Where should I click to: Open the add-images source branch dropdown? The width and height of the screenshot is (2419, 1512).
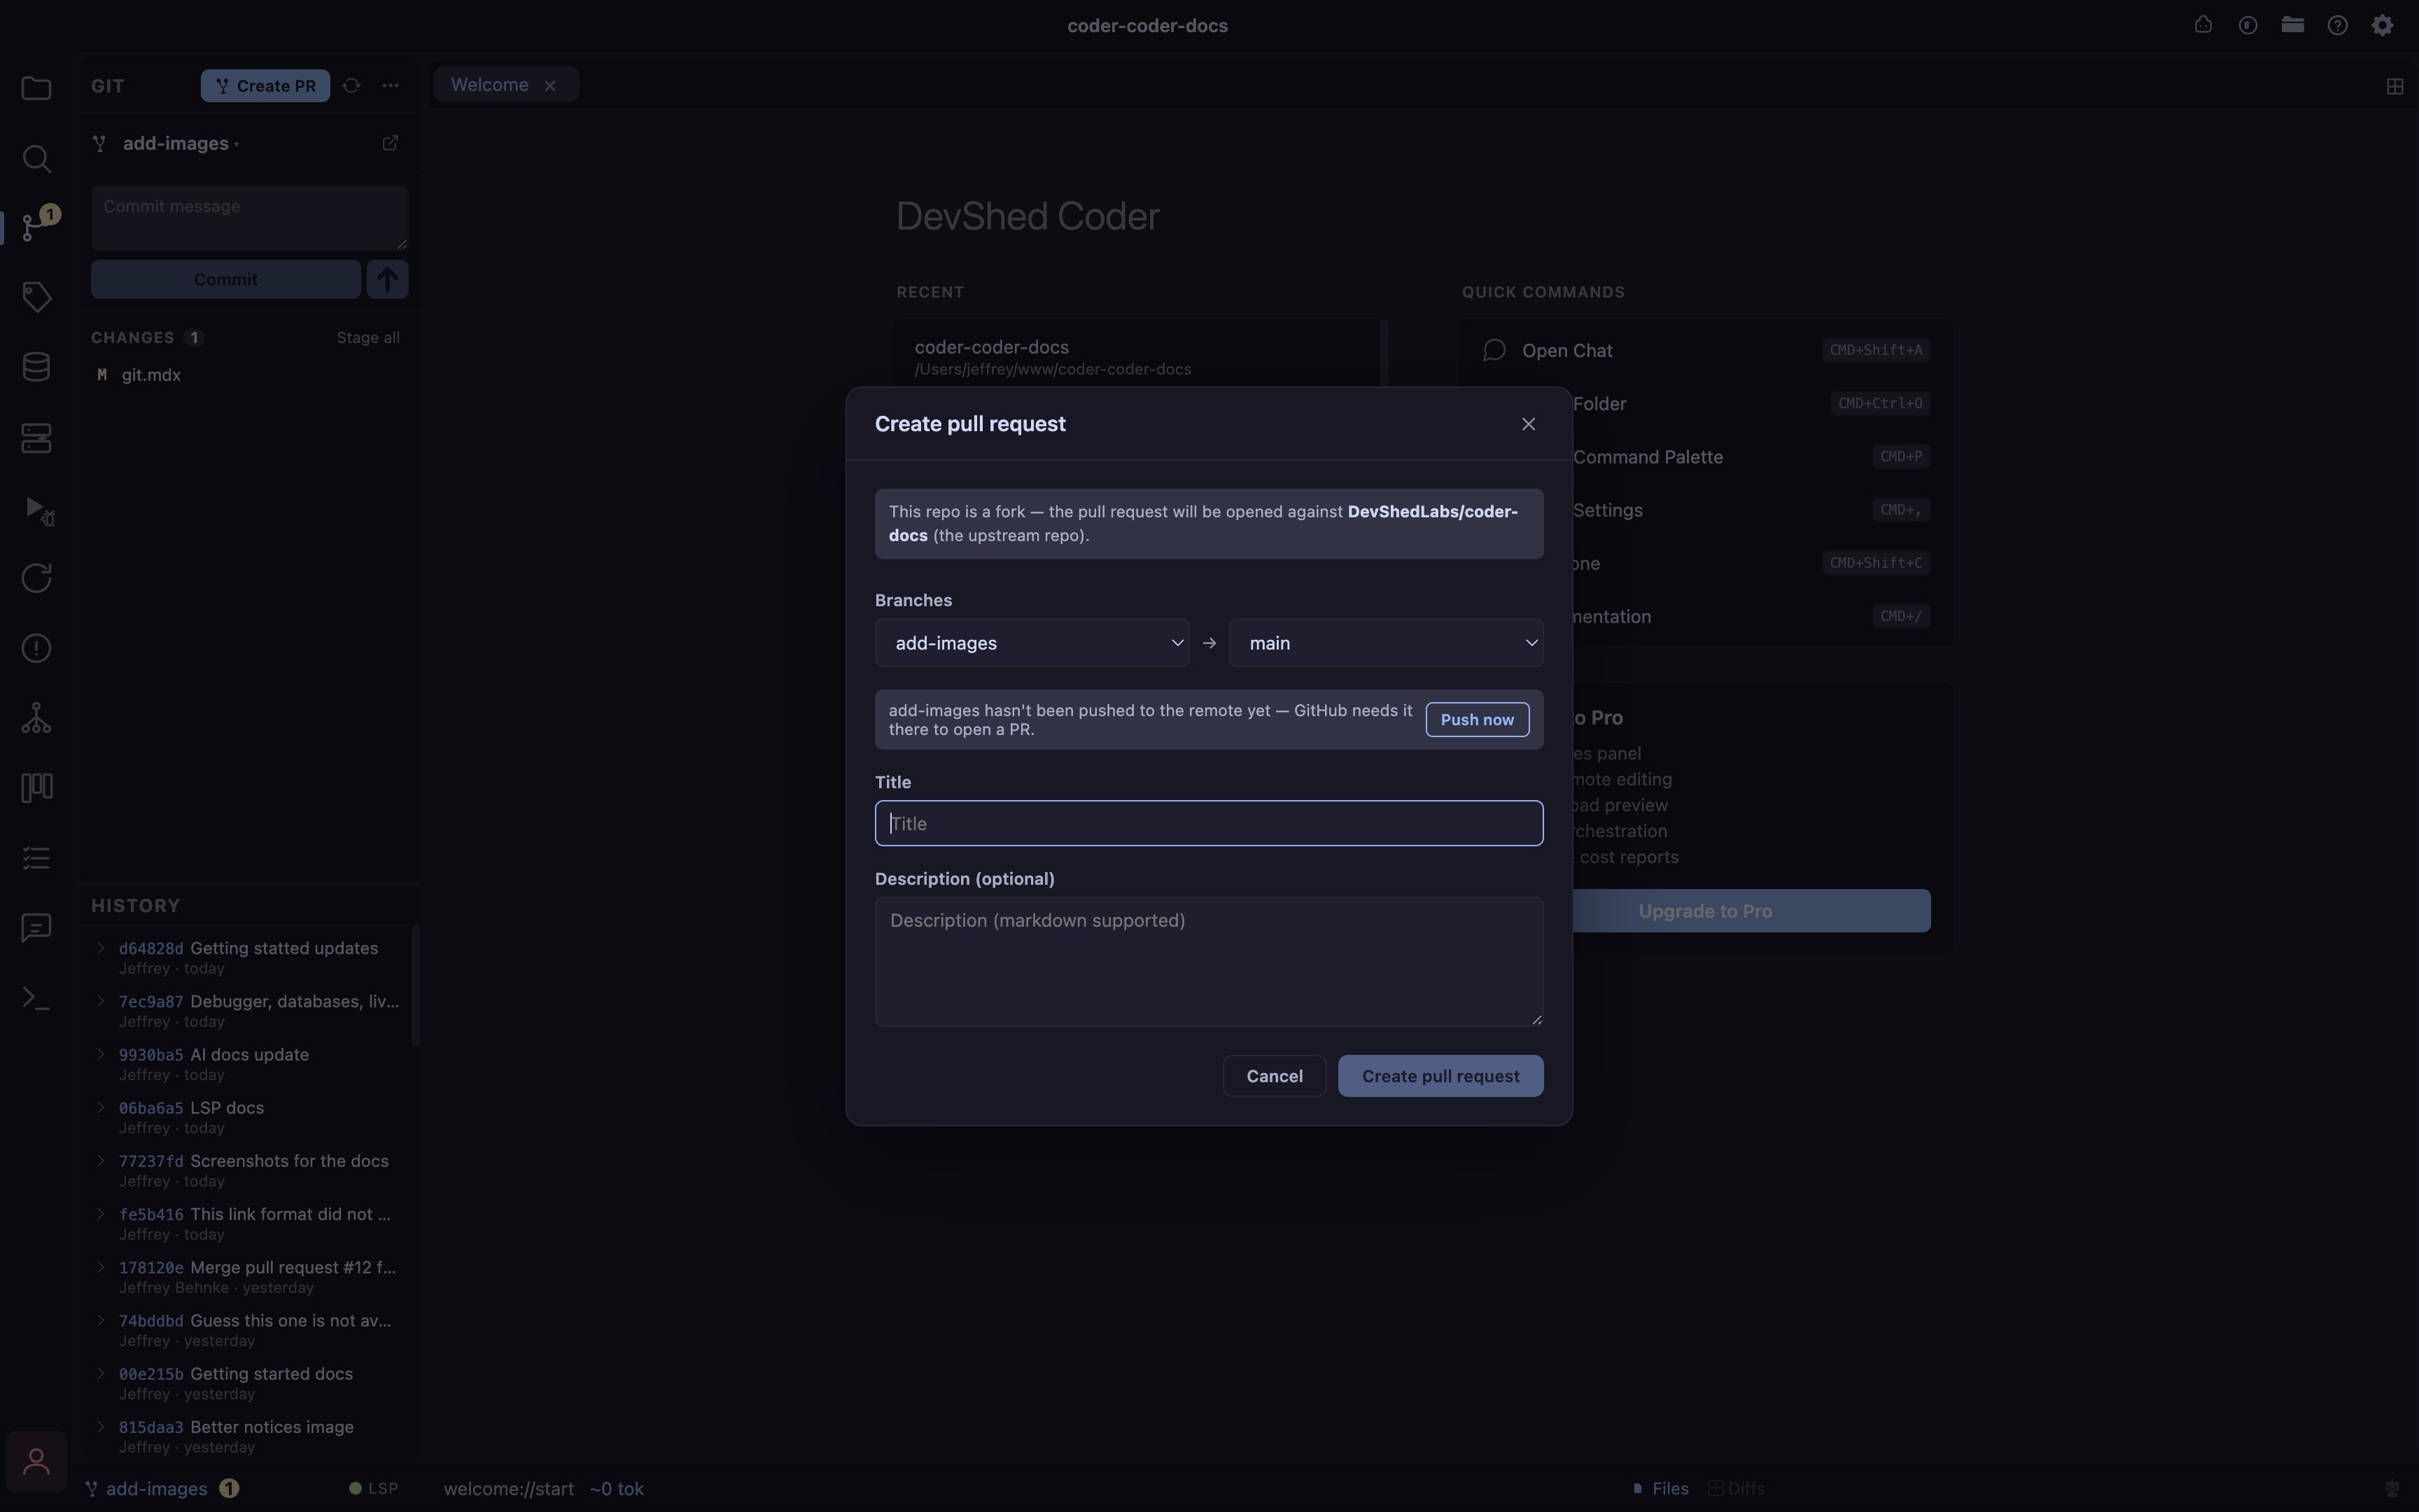1032,643
